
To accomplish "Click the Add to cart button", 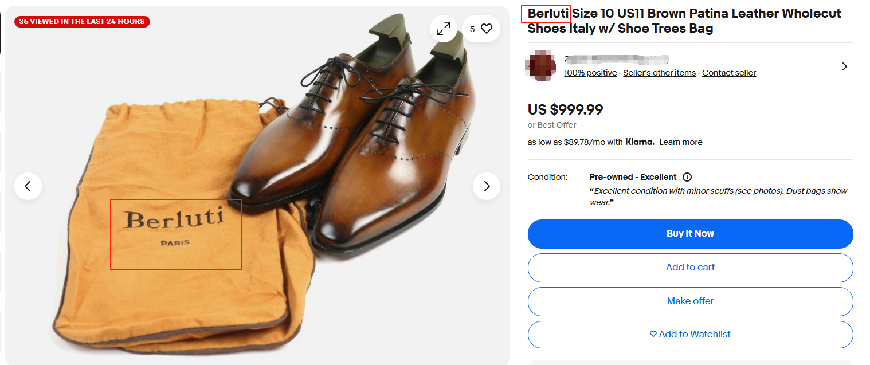I will (690, 268).
